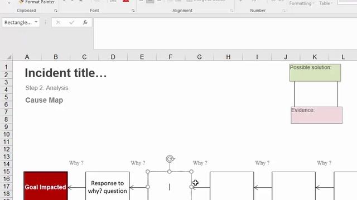This screenshot has height=200, width=357.
Task: Select column J header
Action: point(286,57)
